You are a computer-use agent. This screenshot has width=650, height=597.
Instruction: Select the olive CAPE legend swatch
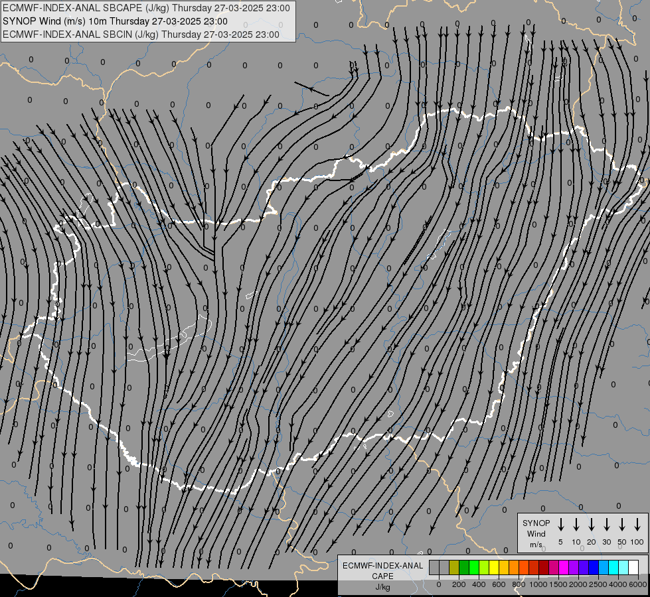pos(454,567)
